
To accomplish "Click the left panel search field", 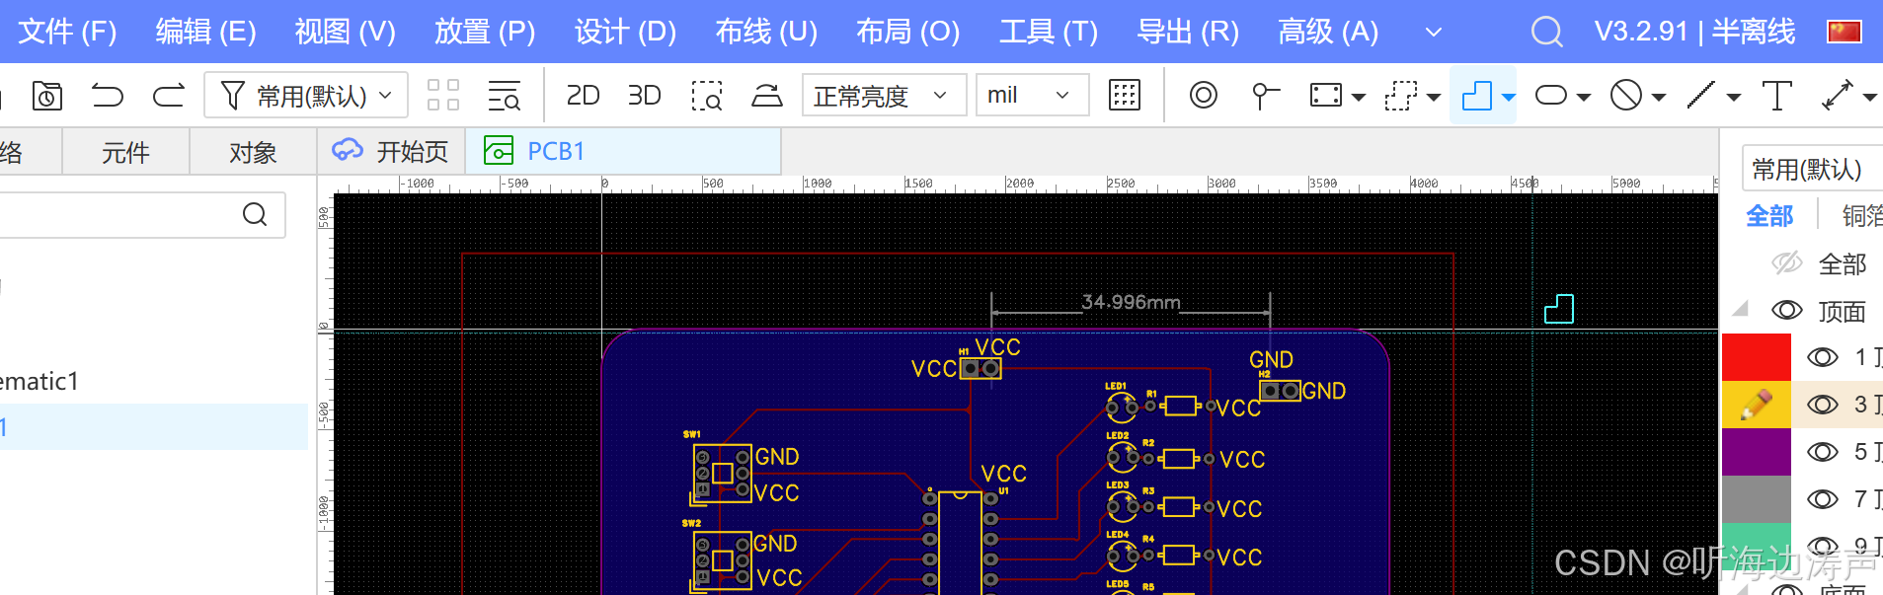I will pyautogui.click(x=142, y=214).
